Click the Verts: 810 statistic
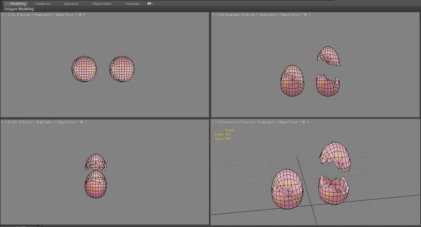The width and height of the screenshot is (421, 227). tap(223, 139)
